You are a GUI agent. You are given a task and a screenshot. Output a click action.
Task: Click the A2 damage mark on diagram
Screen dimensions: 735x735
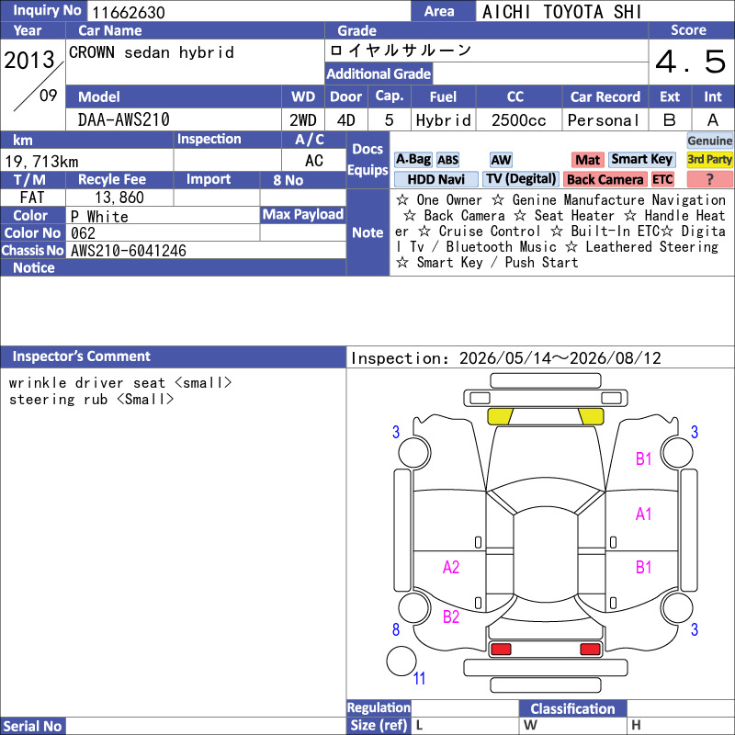[x=451, y=567]
